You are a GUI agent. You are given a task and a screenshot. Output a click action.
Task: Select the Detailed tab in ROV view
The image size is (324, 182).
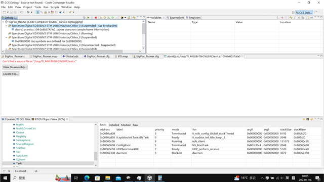tap(114, 125)
